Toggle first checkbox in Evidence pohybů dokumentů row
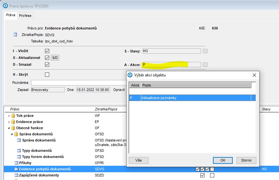Image resolution: width=279 pixels, height=180 pixels. [x=197, y=169]
